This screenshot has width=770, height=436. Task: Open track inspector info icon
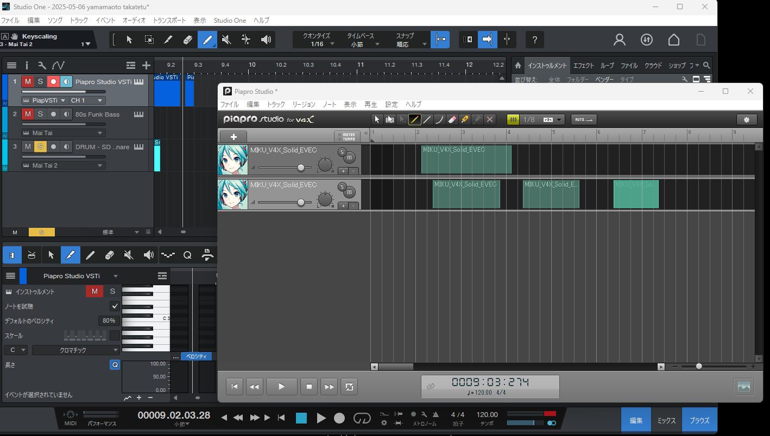27,66
